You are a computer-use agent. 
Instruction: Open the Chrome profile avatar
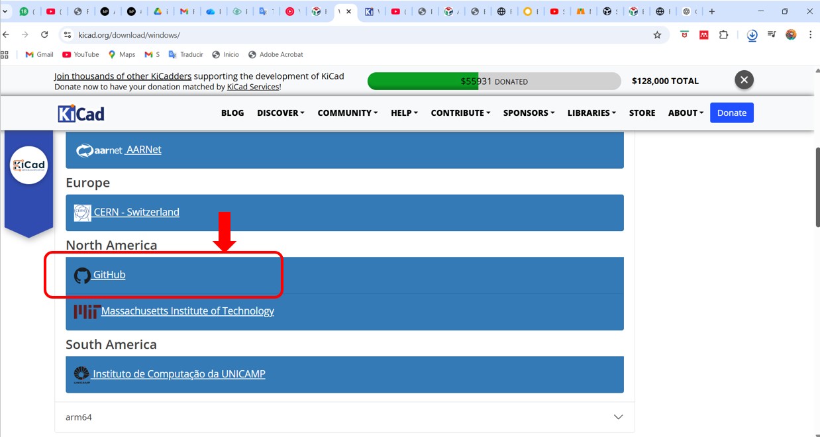pyautogui.click(x=791, y=34)
